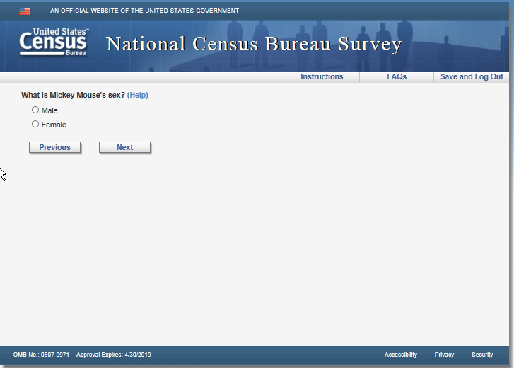Viewport: 514px width, 368px height.
Task: Click the 'Approval Expires: 4/30/2019' text
Action: pyautogui.click(x=114, y=355)
